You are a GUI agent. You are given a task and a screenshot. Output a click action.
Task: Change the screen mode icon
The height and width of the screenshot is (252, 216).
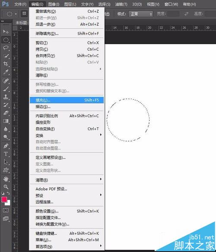pyautogui.click(x=6, y=219)
